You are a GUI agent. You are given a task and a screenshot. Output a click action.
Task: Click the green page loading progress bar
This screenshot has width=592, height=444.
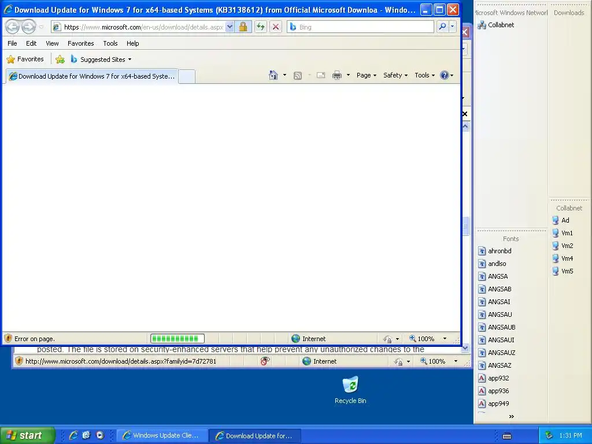coord(177,339)
